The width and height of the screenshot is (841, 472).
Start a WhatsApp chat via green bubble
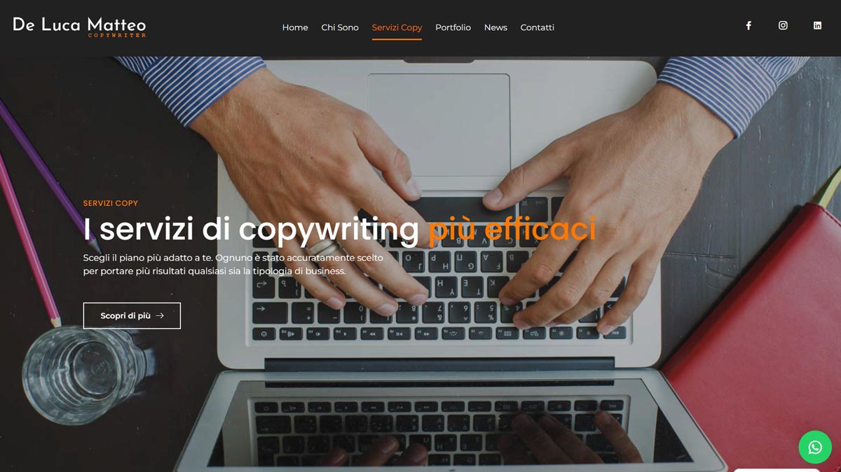click(x=815, y=447)
